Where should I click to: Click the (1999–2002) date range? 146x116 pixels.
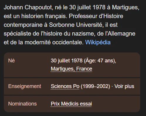(x=95, y=86)
